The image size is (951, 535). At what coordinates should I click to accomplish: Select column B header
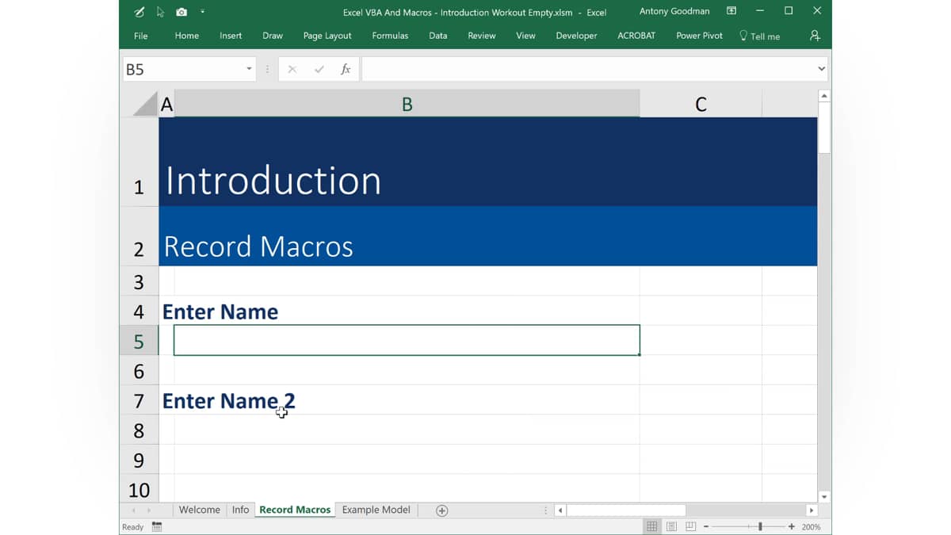pos(407,104)
